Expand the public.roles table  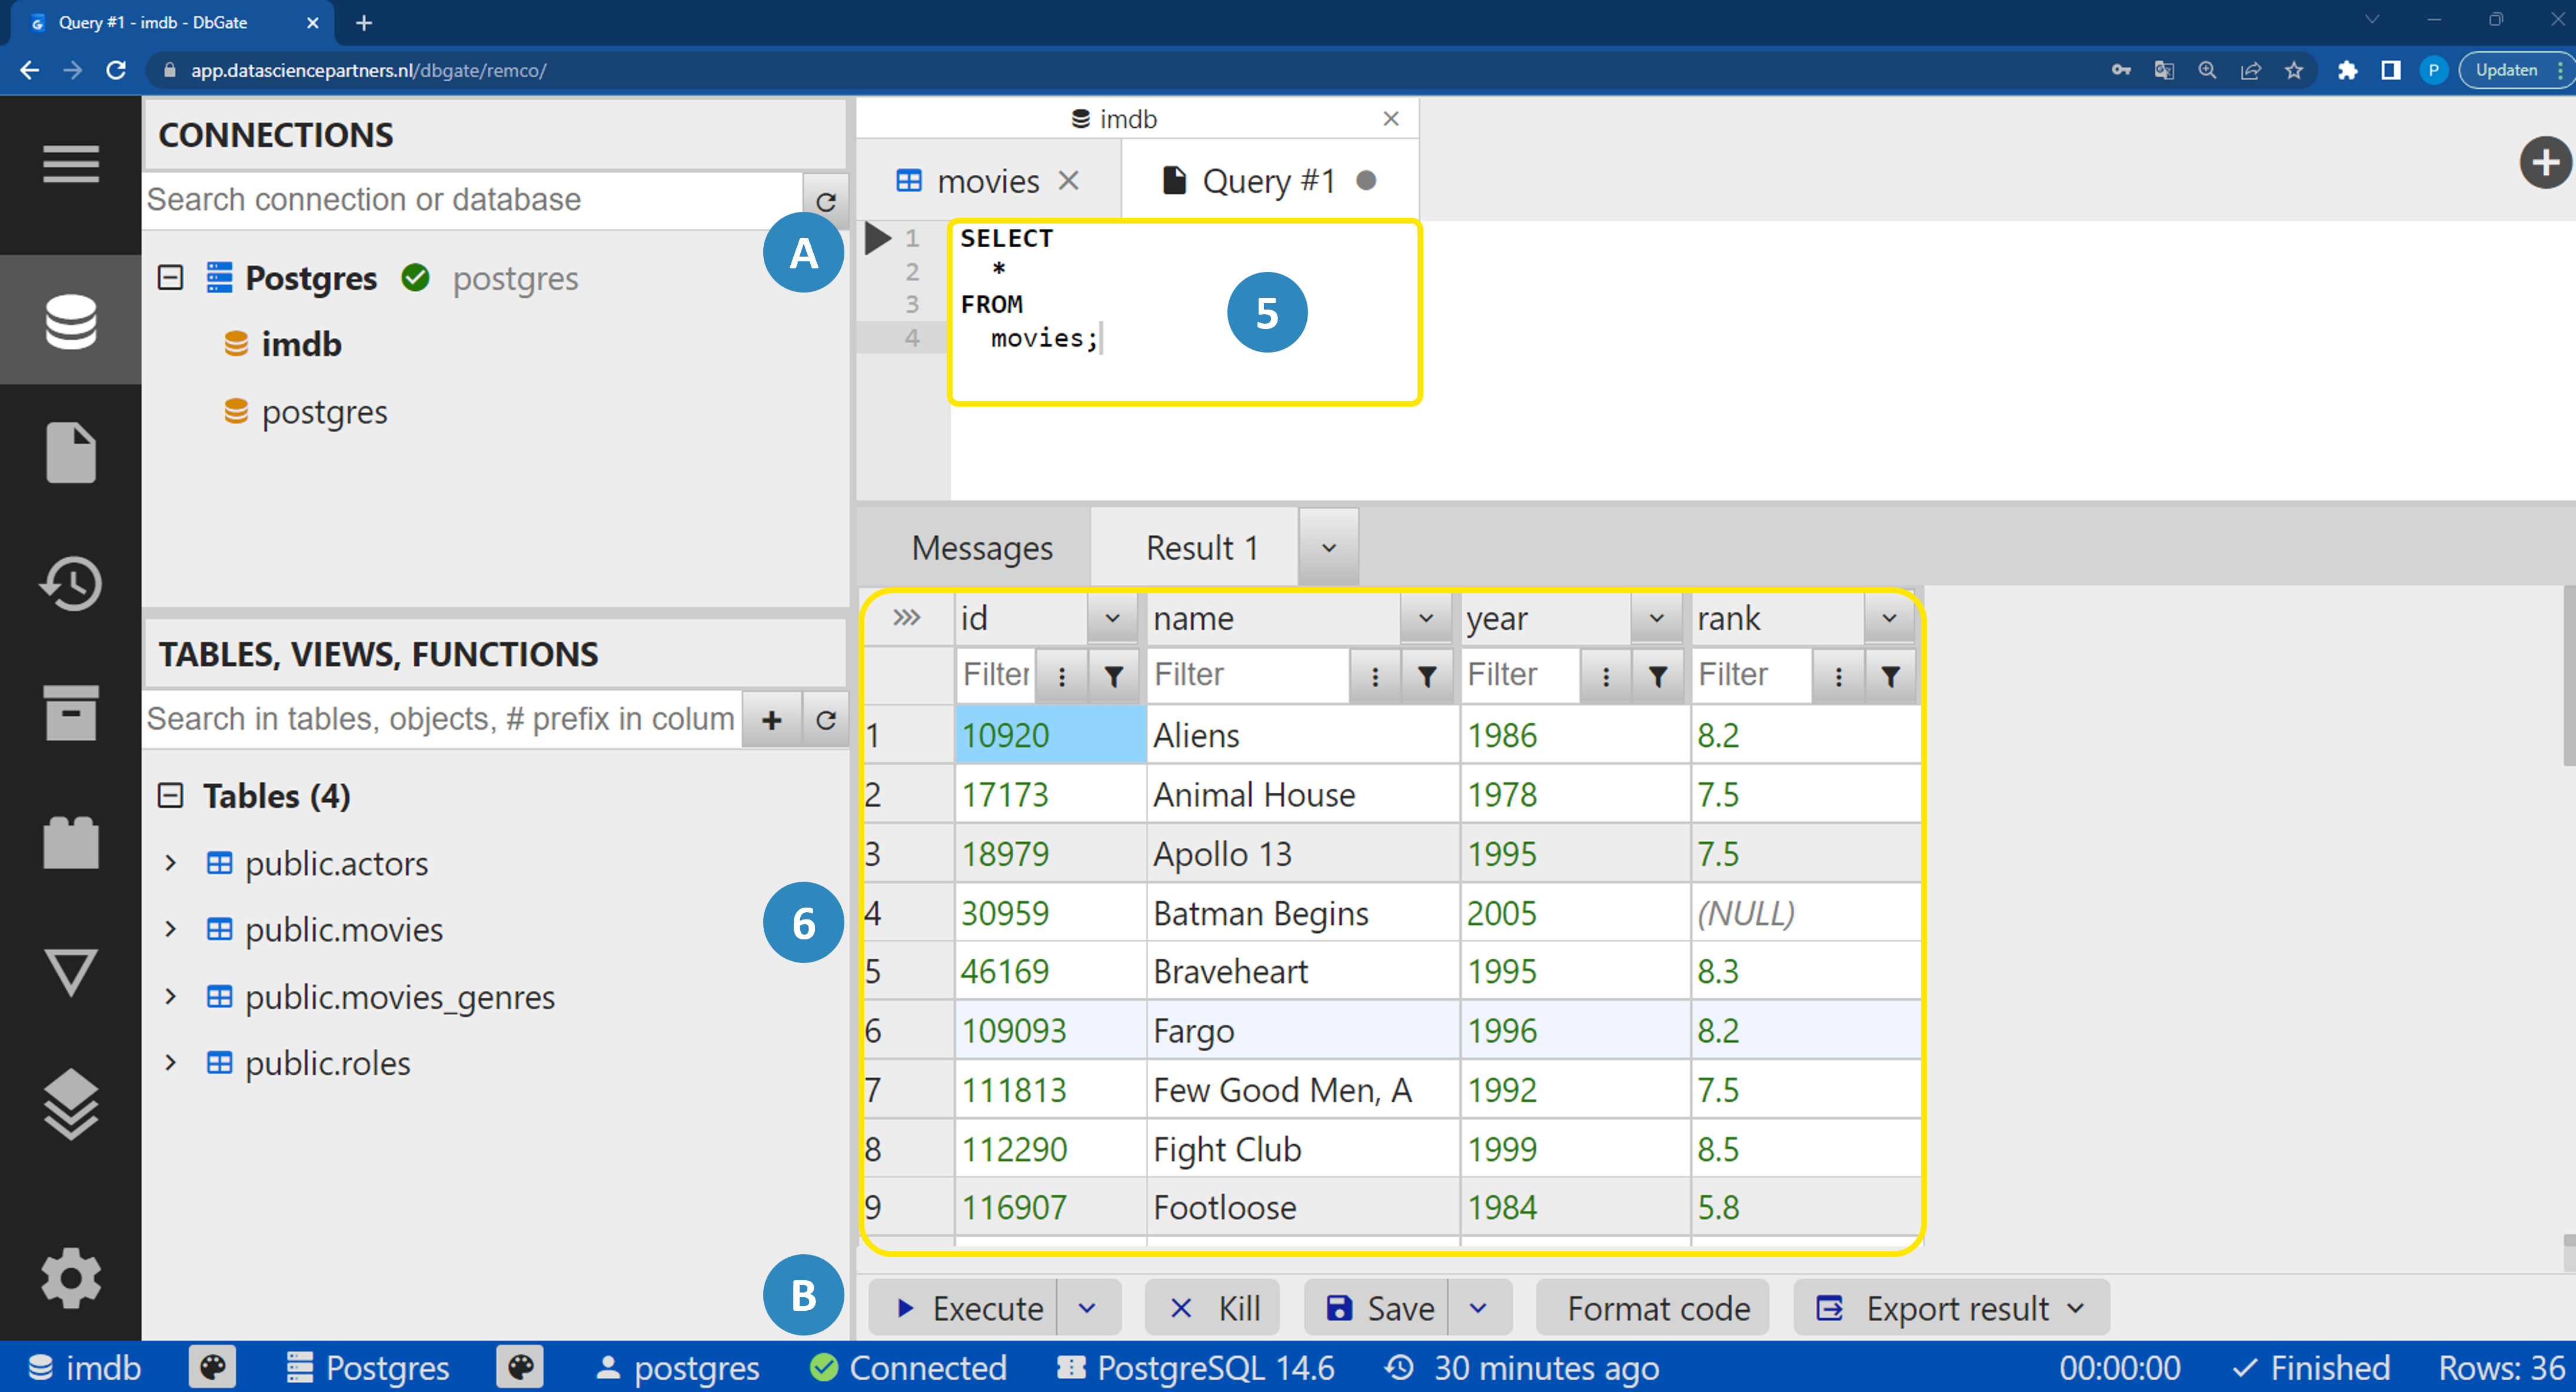(x=171, y=1062)
